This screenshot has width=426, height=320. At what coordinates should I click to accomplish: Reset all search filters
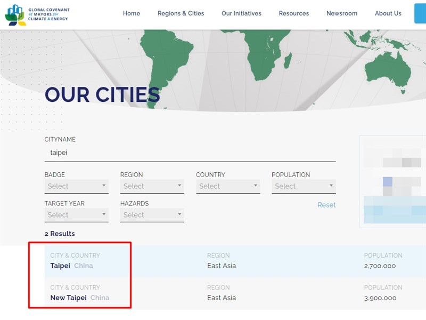coord(326,205)
